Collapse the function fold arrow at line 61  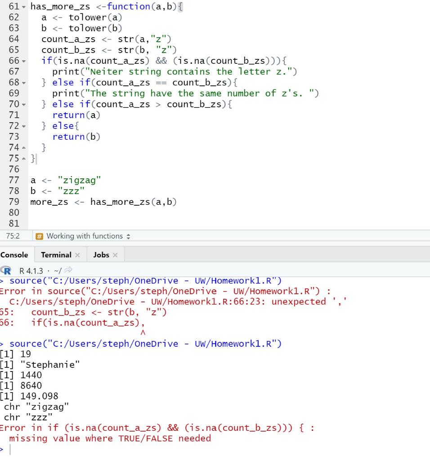pyautogui.click(x=24, y=7)
